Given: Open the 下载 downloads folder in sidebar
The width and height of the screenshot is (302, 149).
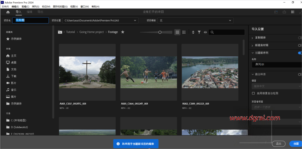Looking at the screenshot, I should (13, 76).
